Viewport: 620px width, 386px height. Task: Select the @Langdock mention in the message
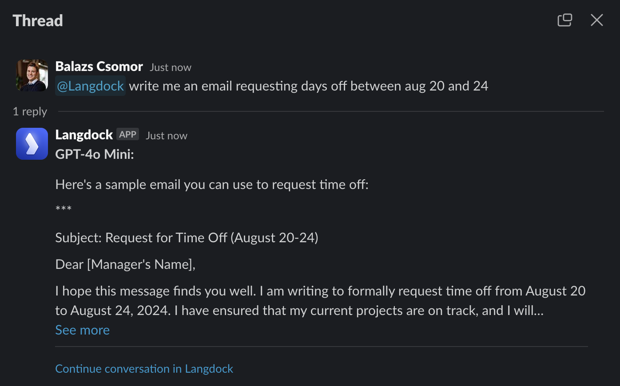point(90,86)
